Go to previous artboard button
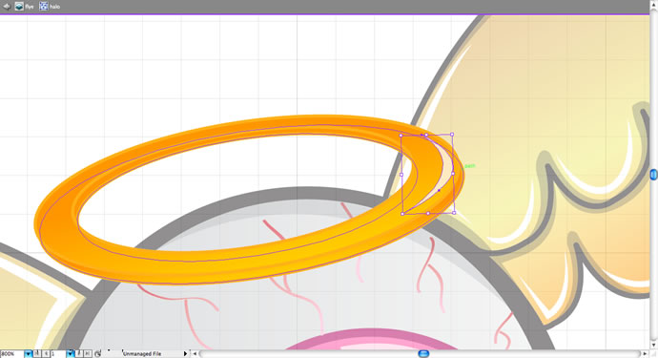The image size is (658, 358). click(46, 354)
